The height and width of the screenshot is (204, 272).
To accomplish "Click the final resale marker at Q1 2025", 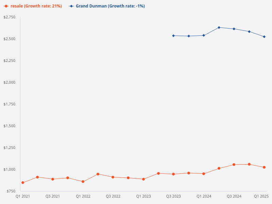I will coord(264,167).
